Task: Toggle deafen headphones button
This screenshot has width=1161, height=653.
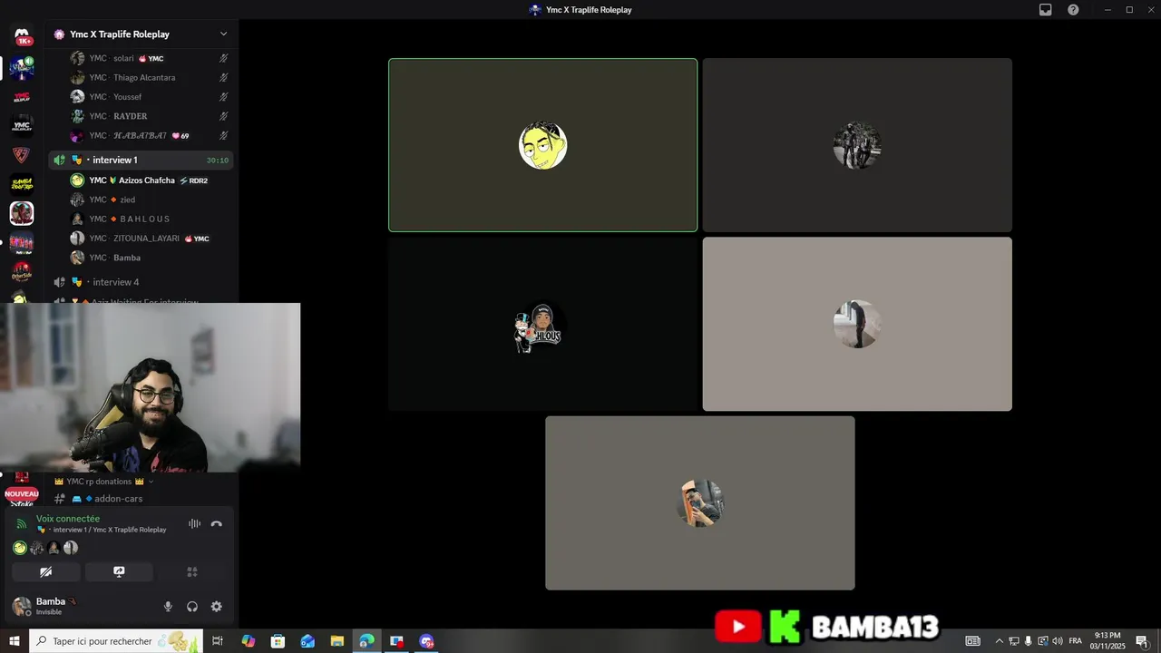Action: (x=192, y=607)
